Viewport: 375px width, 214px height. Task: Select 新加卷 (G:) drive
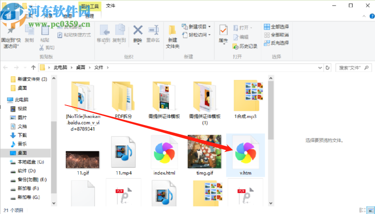pos(25,197)
